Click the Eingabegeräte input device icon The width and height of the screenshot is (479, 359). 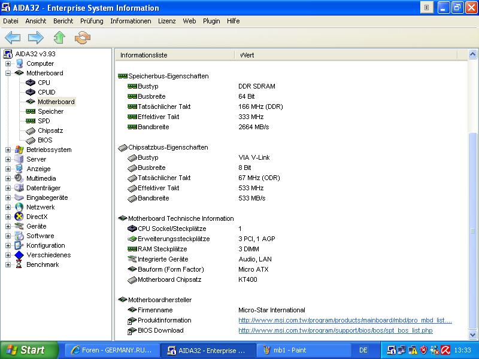pyautogui.click(x=19, y=197)
